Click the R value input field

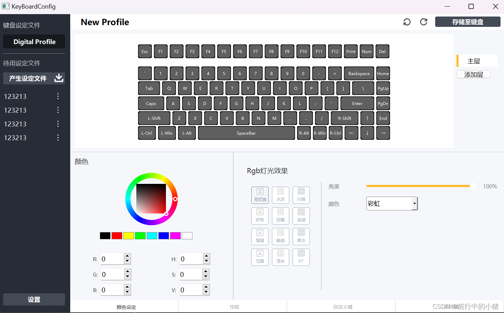[x=112, y=259]
